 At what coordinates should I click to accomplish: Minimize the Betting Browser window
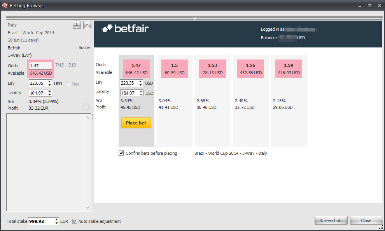[360, 6]
